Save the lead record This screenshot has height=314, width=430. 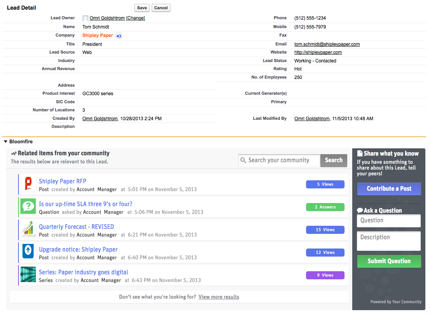coord(142,8)
